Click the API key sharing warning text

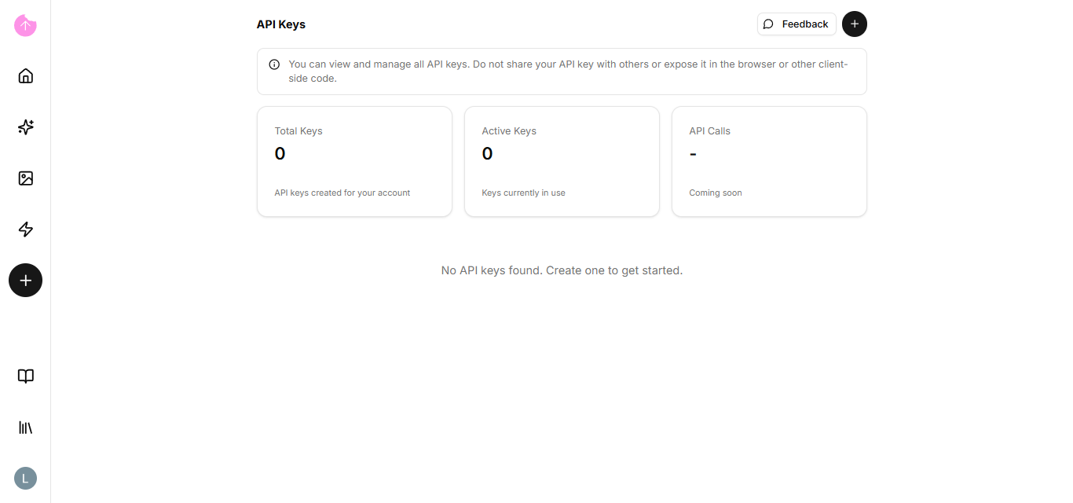coord(567,72)
